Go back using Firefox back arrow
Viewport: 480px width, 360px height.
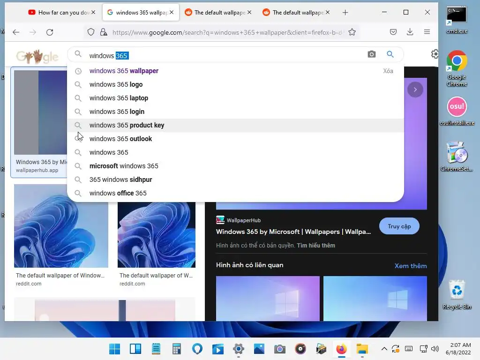pos(16,32)
